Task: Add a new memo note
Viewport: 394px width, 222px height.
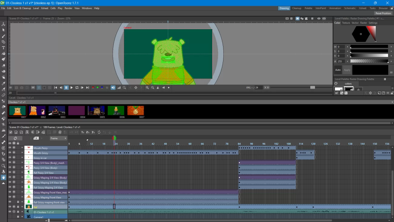Action: point(36,138)
